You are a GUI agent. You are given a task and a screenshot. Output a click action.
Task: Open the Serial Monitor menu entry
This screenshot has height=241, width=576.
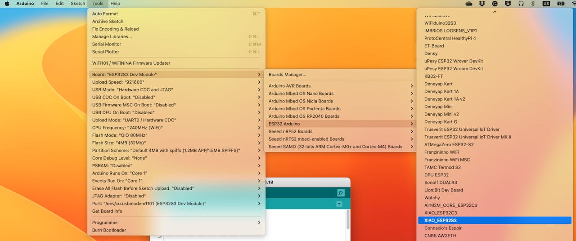click(x=176, y=45)
